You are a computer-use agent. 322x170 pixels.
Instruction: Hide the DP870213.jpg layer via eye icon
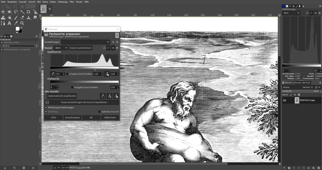(x=285, y=100)
